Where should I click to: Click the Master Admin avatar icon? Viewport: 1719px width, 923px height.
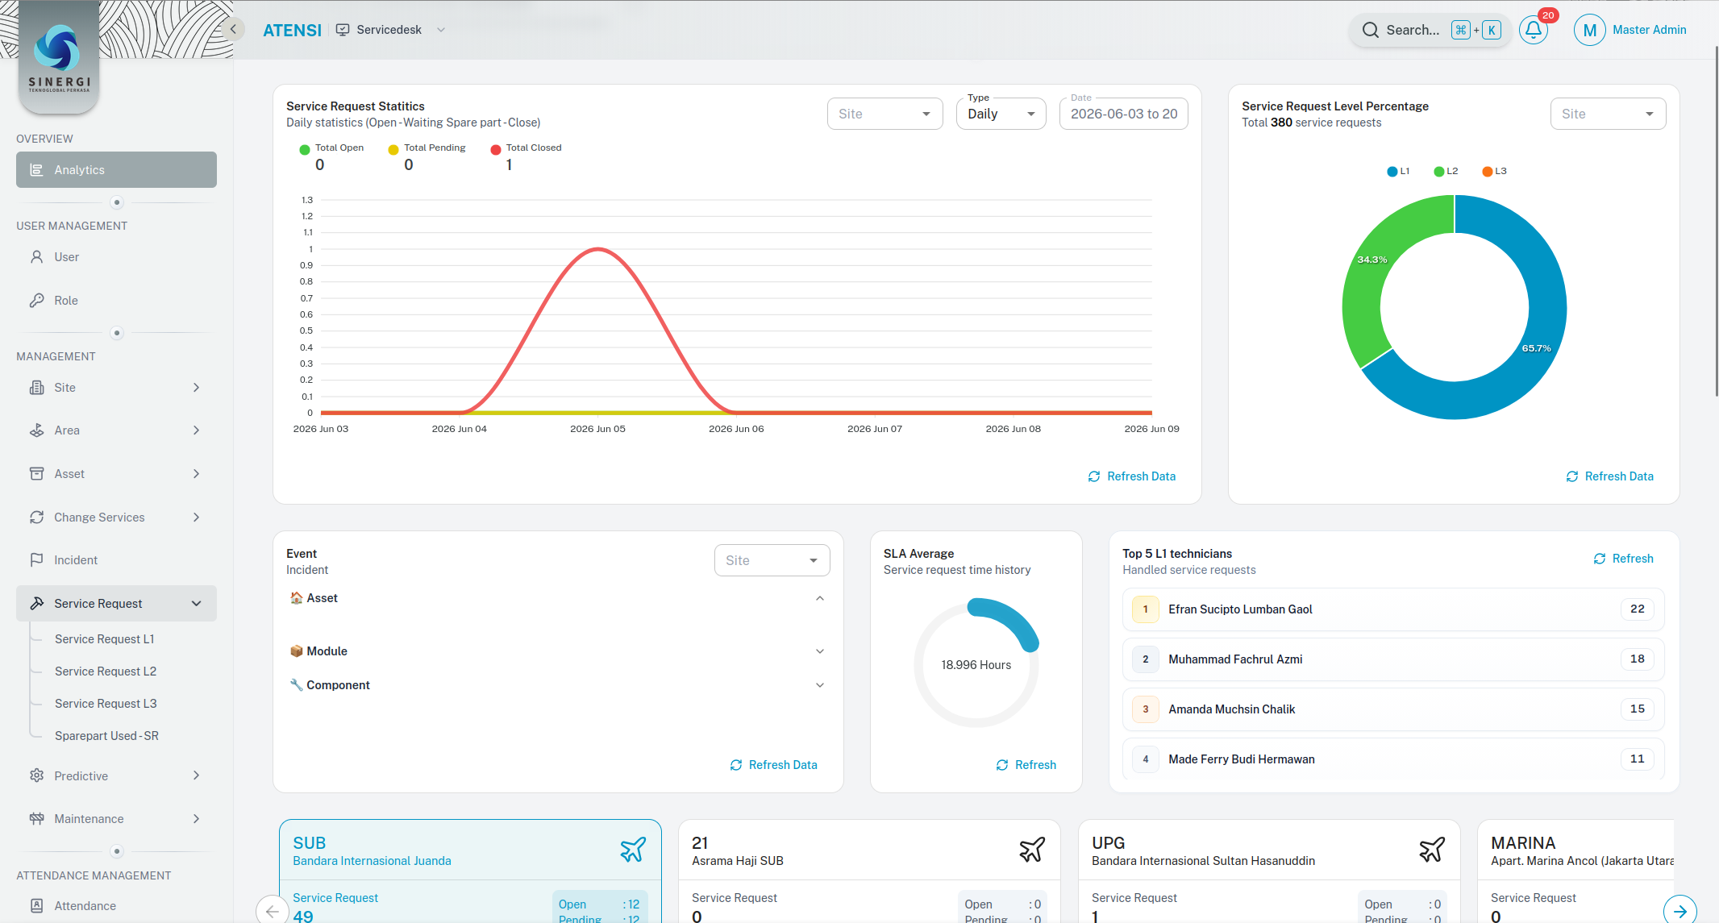[1589, 31]
